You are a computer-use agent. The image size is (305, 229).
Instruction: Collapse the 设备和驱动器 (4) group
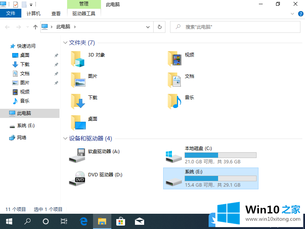click(65, 139)
